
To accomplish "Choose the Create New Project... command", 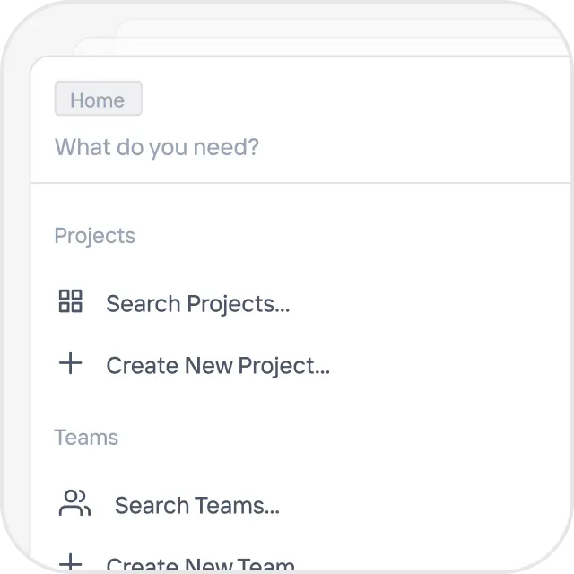I will tap(218, 366).
